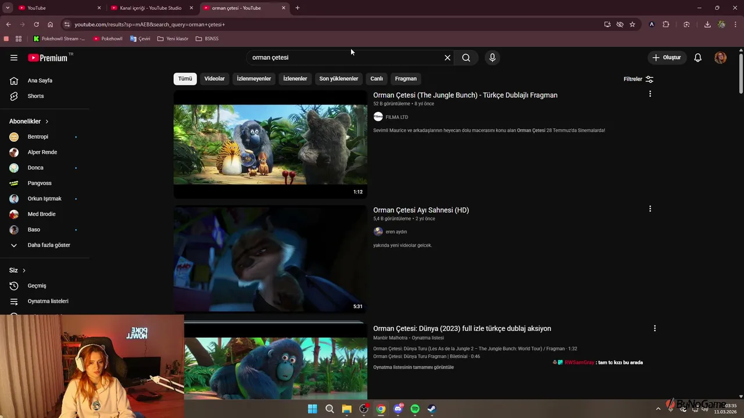This screenshot has width=744, height=418.
Task: Open a new browser tab
Action: pos(298,8)
